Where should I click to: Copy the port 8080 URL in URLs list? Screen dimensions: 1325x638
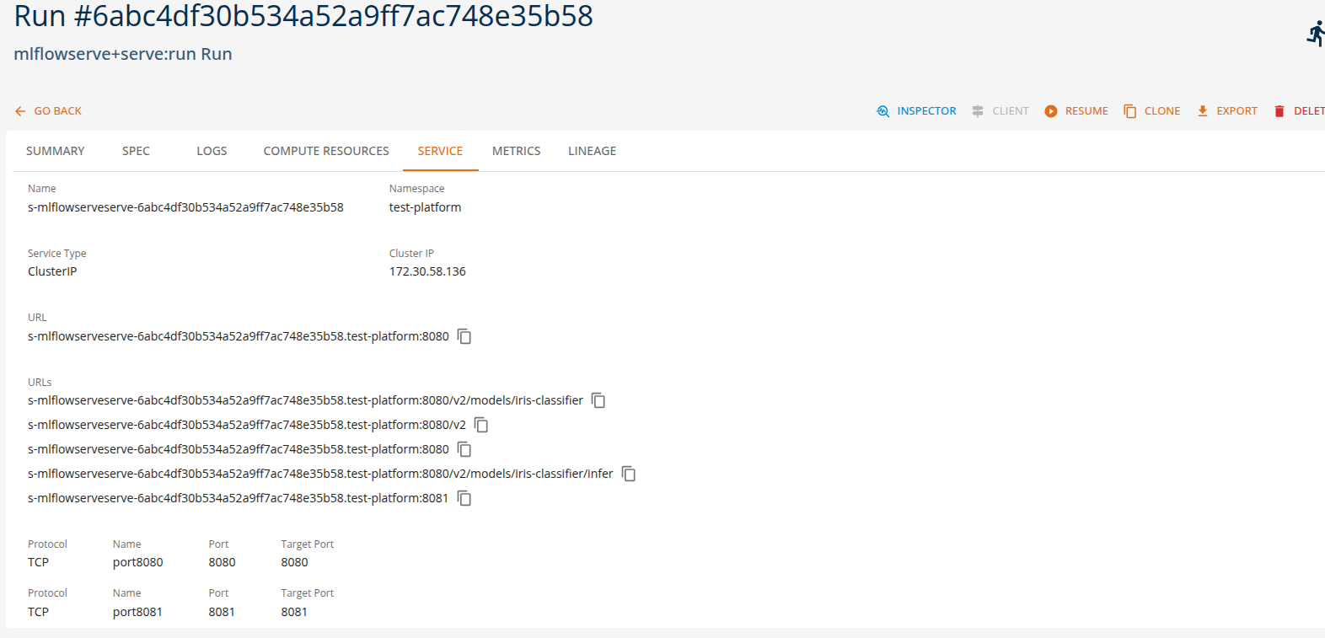tap(464, 449)
